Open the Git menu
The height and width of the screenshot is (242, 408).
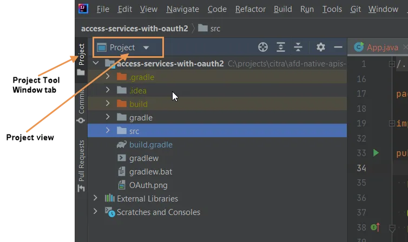pos(356,9)
